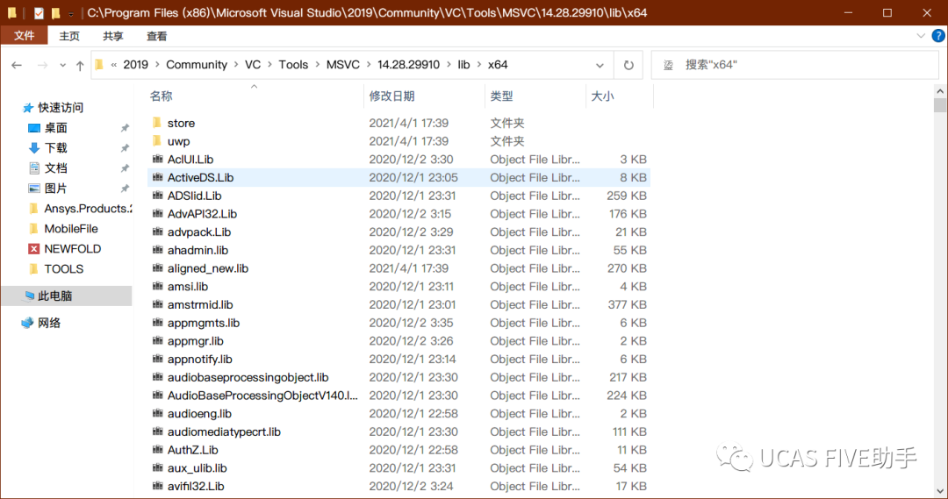Switch to the 主页 ribbon tab
Image resolution: width=948 pixels, height=499 pixels.
69,36
